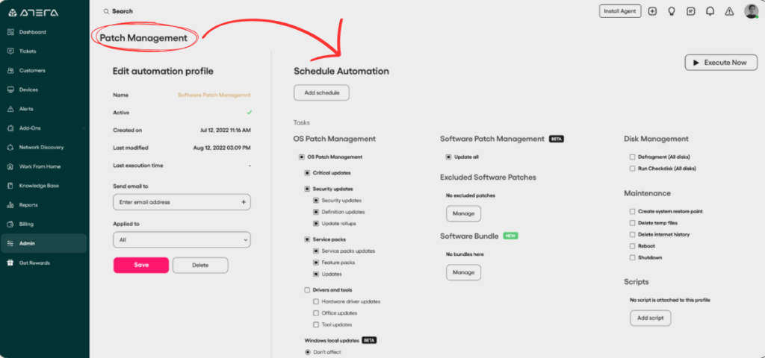Click the plus icon in top bar
Image resolution: width=765 pixels, height=358 pixels.
tap(652, 11)
